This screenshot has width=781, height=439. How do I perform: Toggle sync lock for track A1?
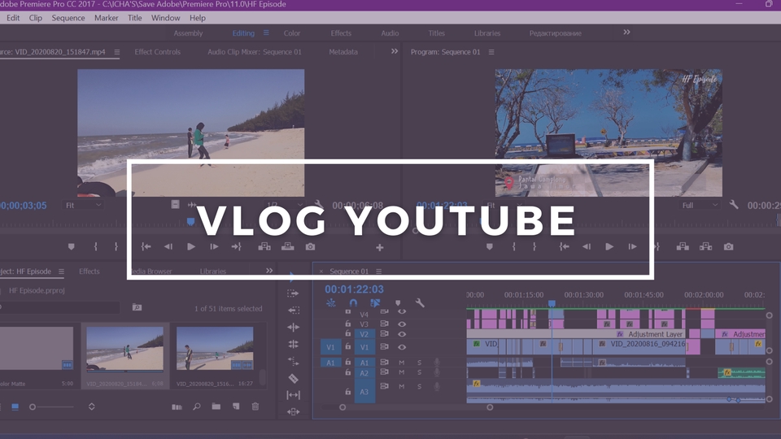click(x=384, y=363)
